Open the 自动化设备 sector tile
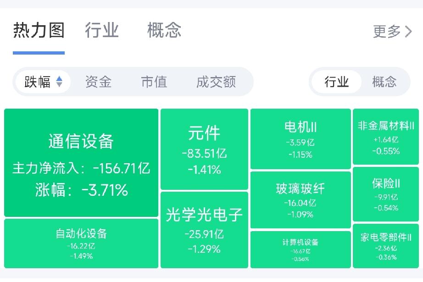The width and height of the screenshot is (423, 282). tap(81, 243)
